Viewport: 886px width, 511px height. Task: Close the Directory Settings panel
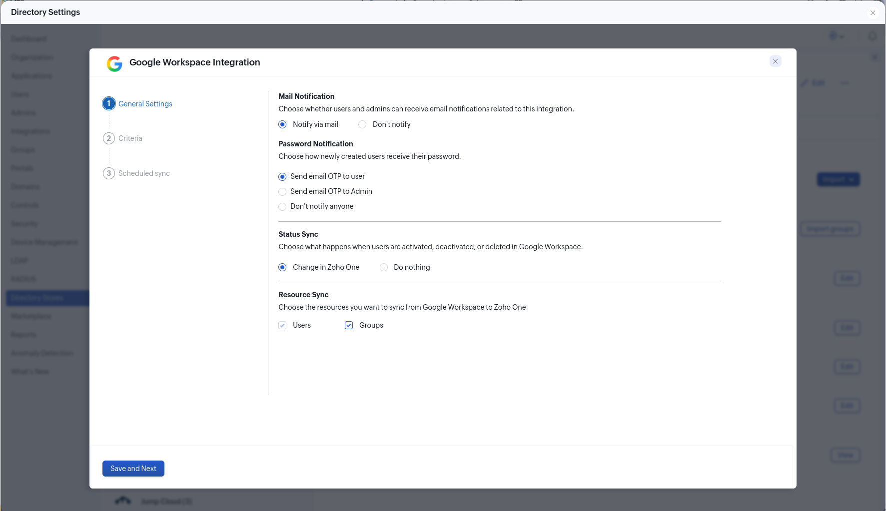[x=873, y=13]
